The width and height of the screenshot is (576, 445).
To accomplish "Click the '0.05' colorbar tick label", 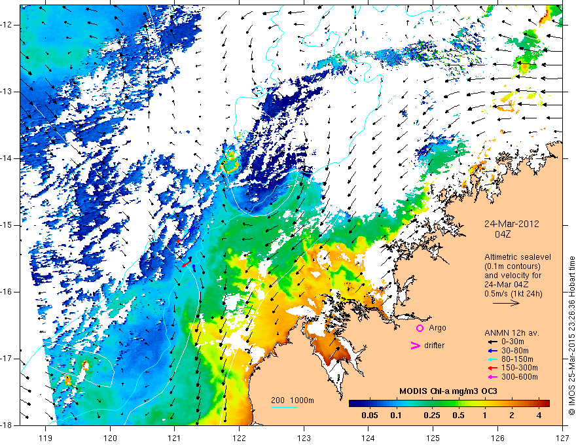I will tap(370, 416).
